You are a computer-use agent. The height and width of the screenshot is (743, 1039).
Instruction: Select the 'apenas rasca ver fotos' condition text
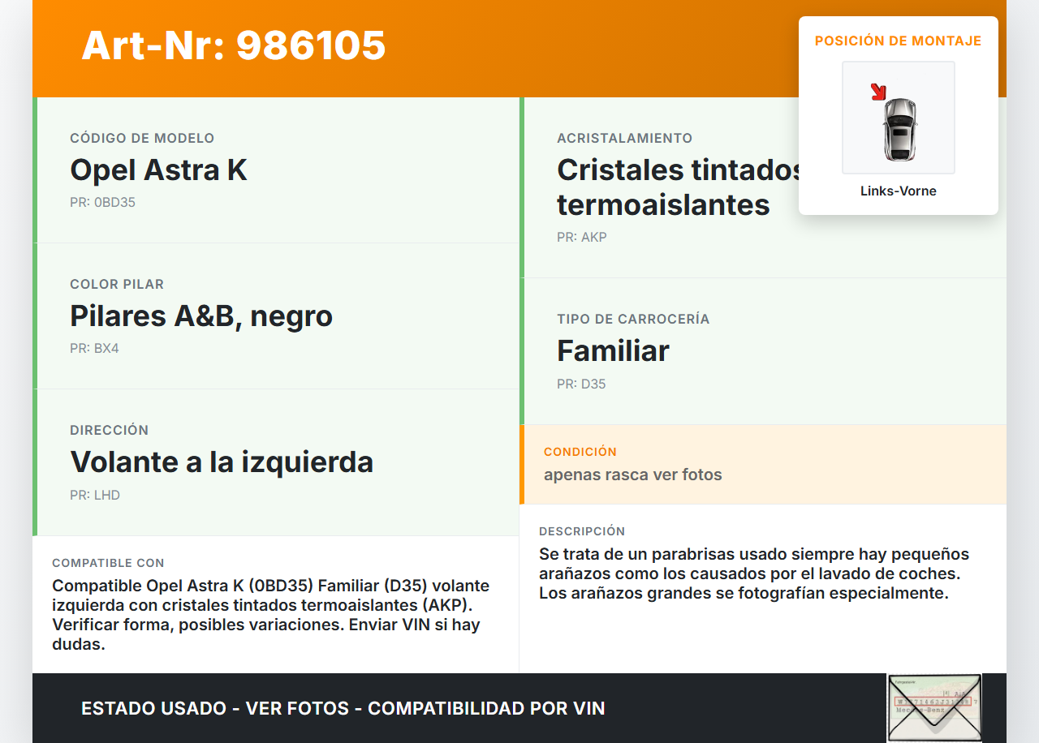coord(633,475)
